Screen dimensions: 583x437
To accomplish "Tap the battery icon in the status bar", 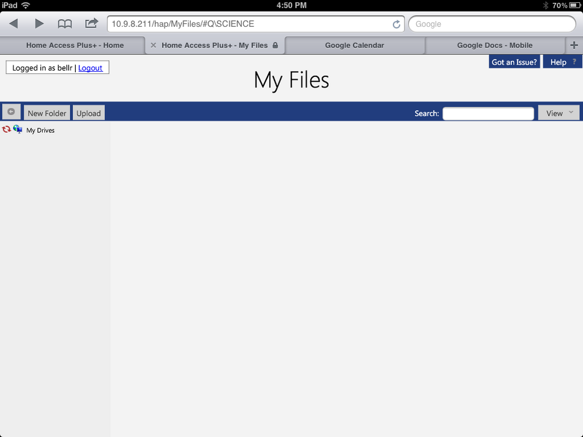I will click(x=575, y=5).
